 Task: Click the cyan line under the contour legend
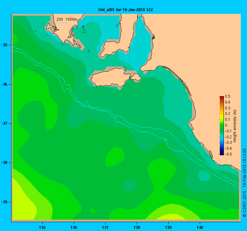pos(62,22)
